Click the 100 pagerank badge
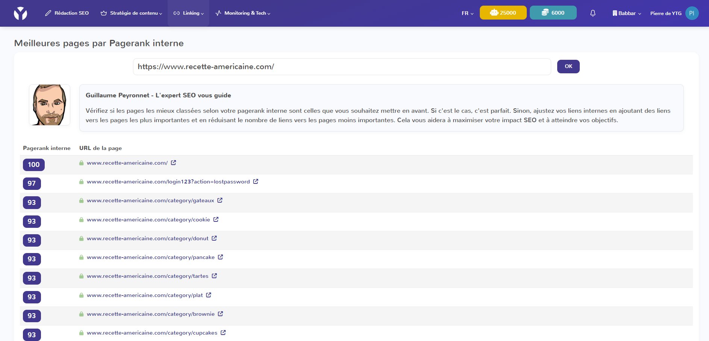Screen dimensions: 709x341 [34, 165]
